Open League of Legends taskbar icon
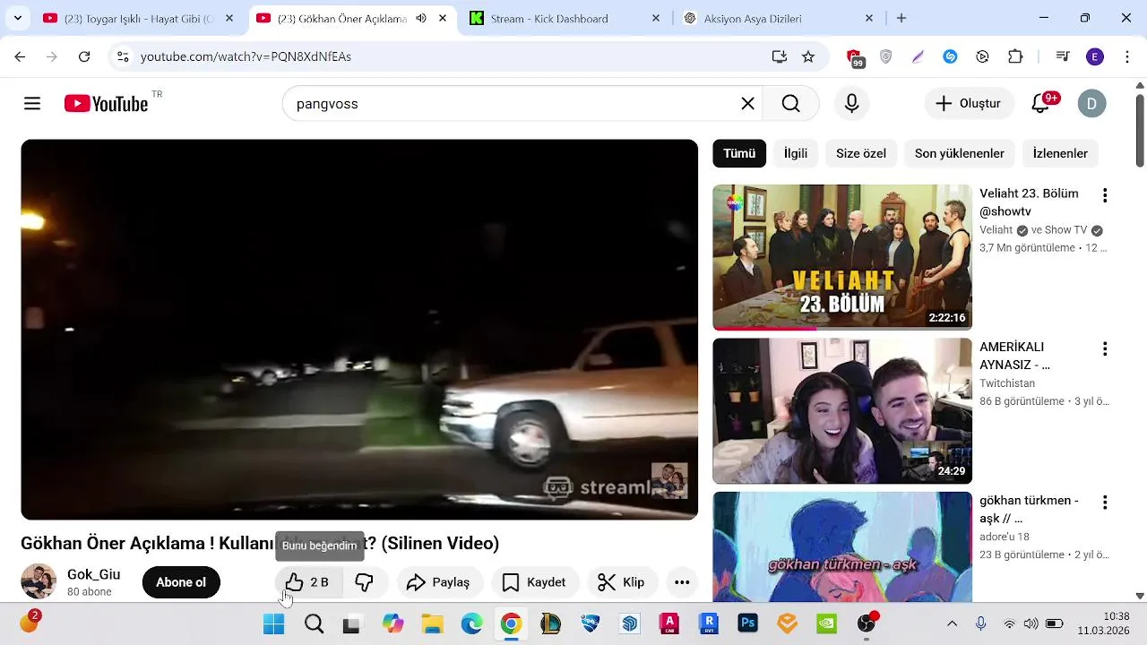 click(x=550, y=624)
